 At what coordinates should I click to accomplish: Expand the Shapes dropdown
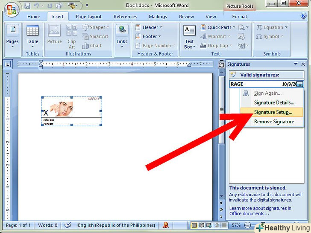click(x=108, y=27)
